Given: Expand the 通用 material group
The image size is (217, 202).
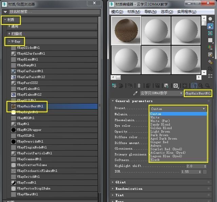Looking at the screenshot, I should pos(9,26).
